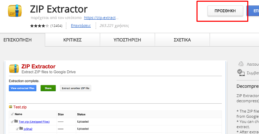Toggle the jsSha2 folder checkbox

(x=17, y=129)
